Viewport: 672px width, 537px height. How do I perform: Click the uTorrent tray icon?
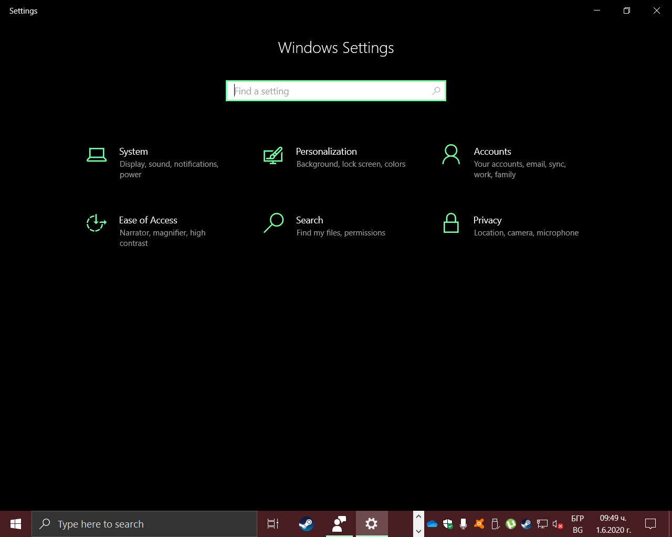510,524
